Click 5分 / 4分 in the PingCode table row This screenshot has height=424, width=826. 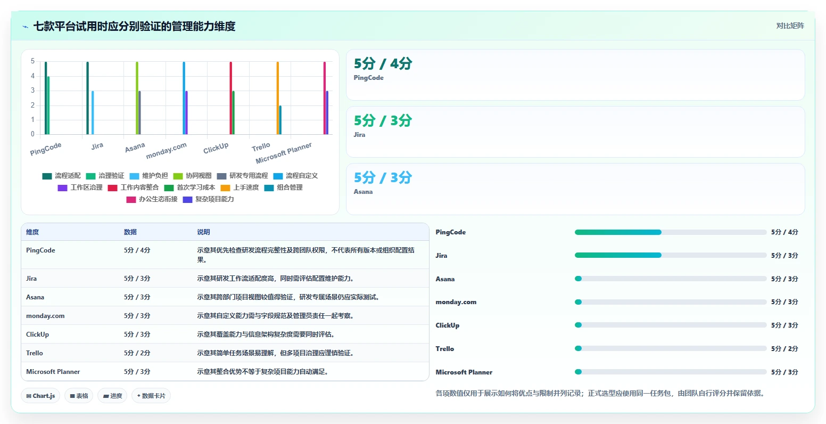coord(137,250)
